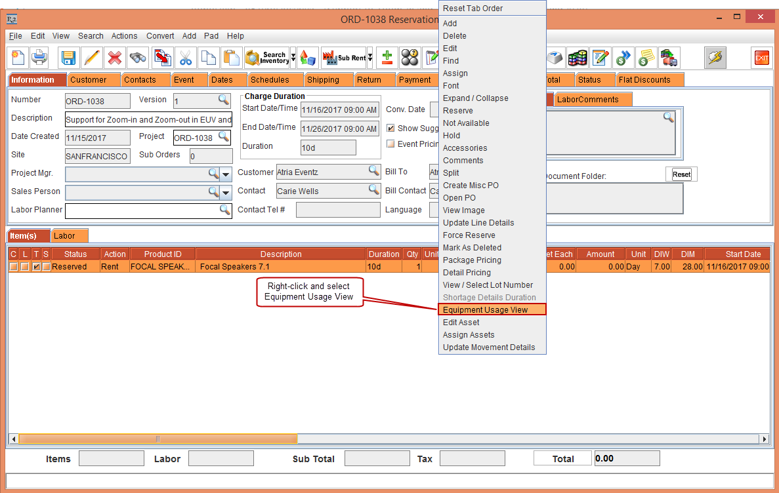Click the horizontal scrollbar in items grid
779x493 pixels.
(x=158, y=439)
